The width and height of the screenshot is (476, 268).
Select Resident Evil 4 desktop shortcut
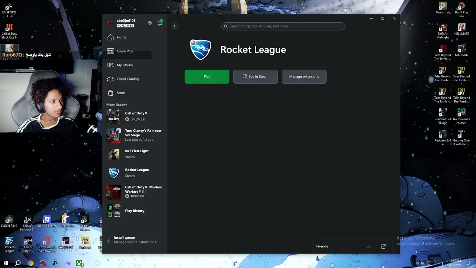pos(443,138)
